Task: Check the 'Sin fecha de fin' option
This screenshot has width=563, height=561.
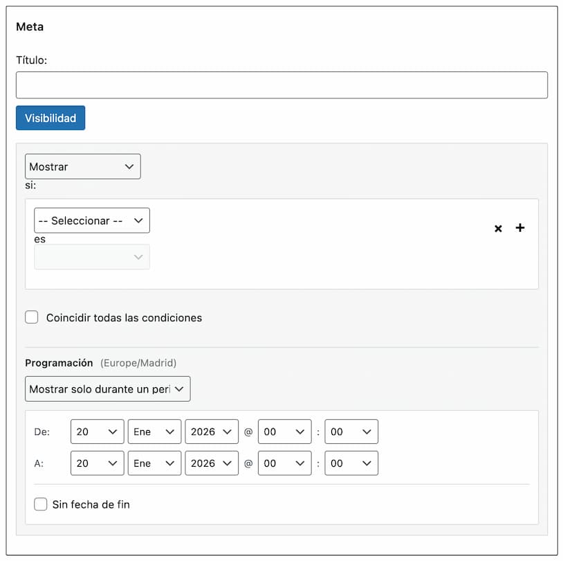Action: click(41, 504)
